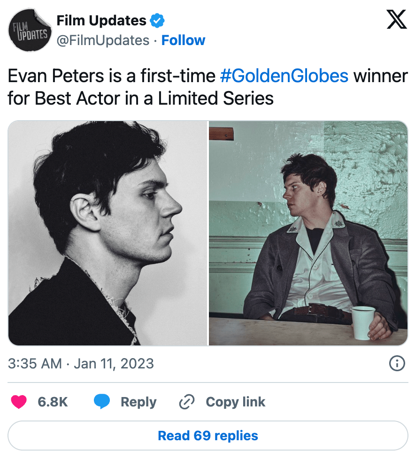Click the tweet text starting with "Evan Peters is"
This screenshot has height=459, width=415.
click(x=113, y=76)
